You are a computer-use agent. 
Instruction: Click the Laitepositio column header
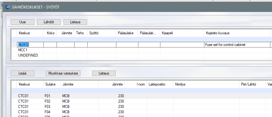click(x=160, y=84)
